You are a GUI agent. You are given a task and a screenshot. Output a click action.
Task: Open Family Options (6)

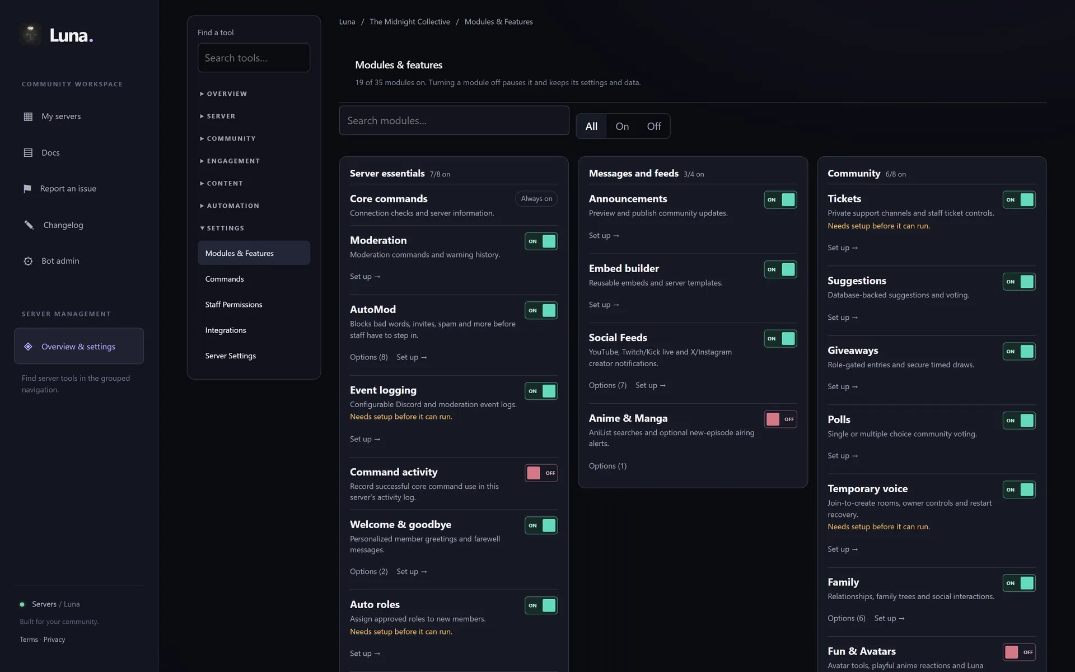(x=847, y=618)
